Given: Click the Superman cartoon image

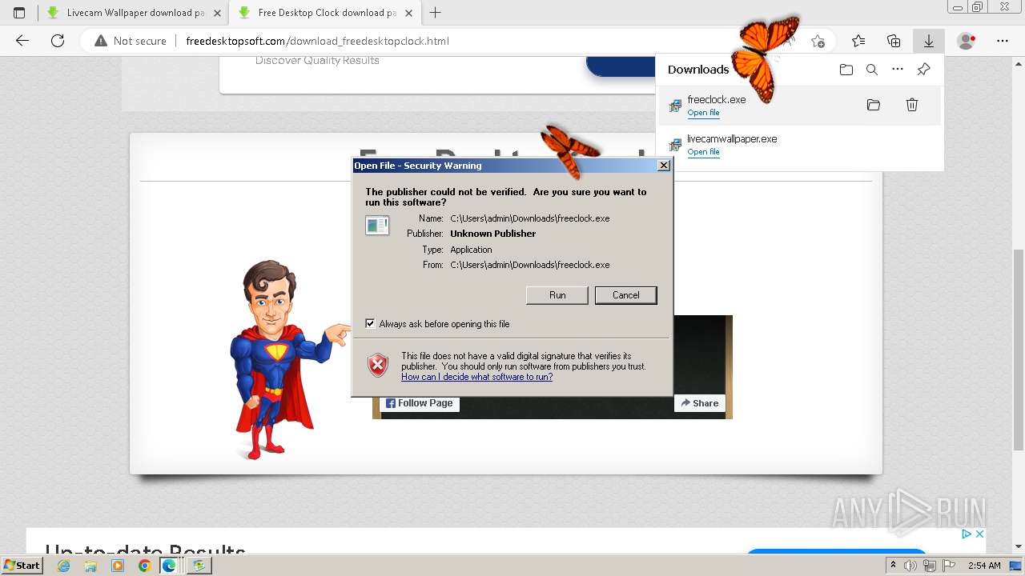Looking at the screenshot, I should coord(290,359).
